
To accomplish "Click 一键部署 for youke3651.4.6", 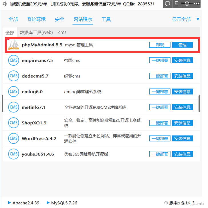I will click(x=160, y=154).
